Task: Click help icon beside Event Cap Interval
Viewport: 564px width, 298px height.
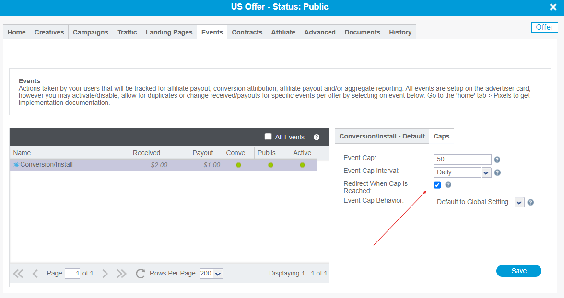Action: click(x=497, y=172)
